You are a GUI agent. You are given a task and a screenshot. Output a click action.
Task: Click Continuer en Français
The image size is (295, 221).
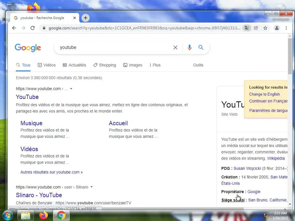point(268,101)
